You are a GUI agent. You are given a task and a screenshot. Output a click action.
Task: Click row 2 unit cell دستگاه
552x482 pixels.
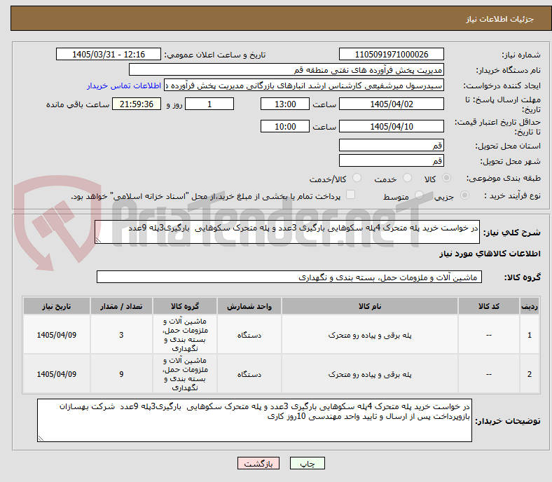249,374
